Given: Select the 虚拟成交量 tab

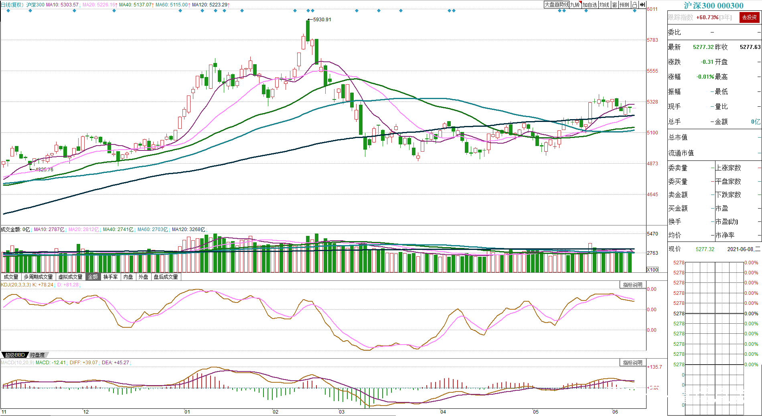Looking at the screenshot, I should point(70,277).
